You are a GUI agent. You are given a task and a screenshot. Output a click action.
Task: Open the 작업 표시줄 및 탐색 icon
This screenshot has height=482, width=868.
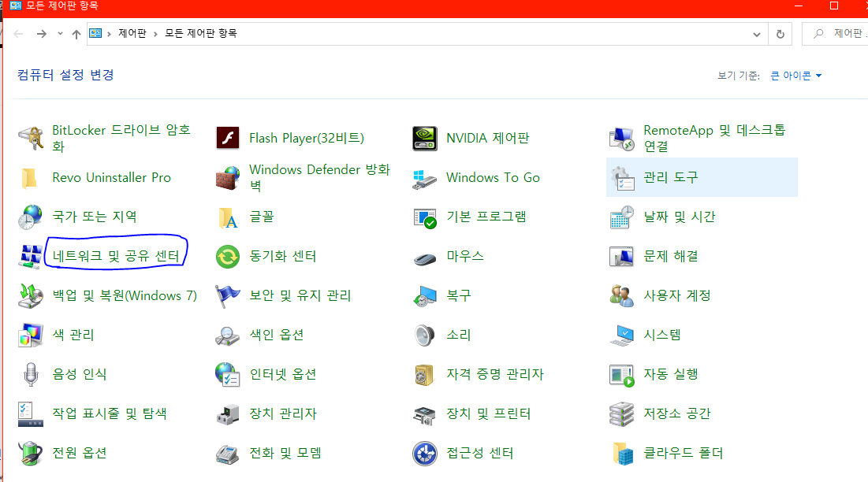[x=31, y=414]
